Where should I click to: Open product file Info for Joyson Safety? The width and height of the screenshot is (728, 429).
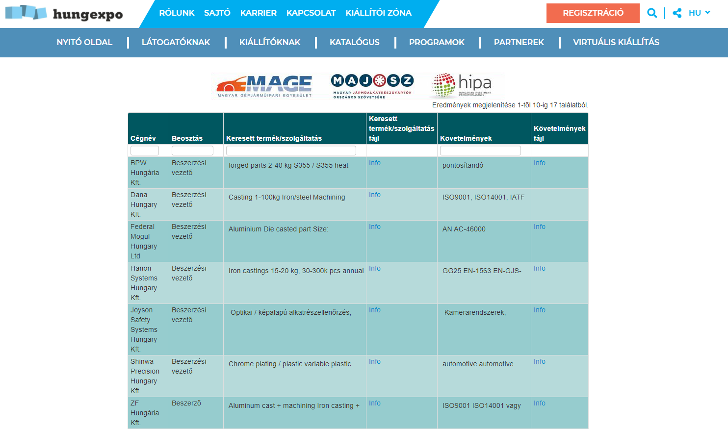(x=375, y=310)
